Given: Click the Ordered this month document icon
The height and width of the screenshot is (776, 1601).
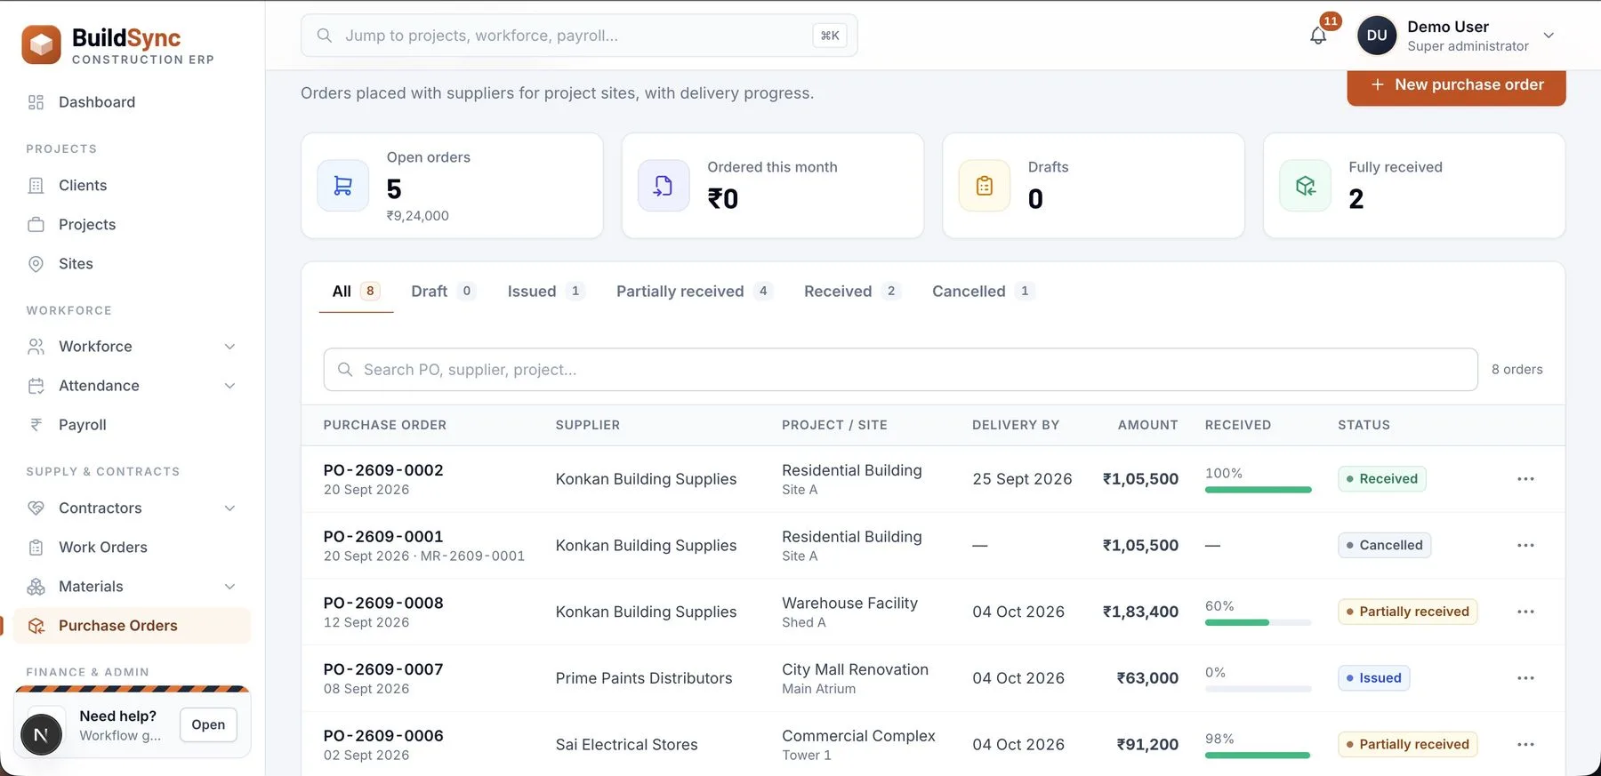Looking at the screenshot, I should click(664, 186).
